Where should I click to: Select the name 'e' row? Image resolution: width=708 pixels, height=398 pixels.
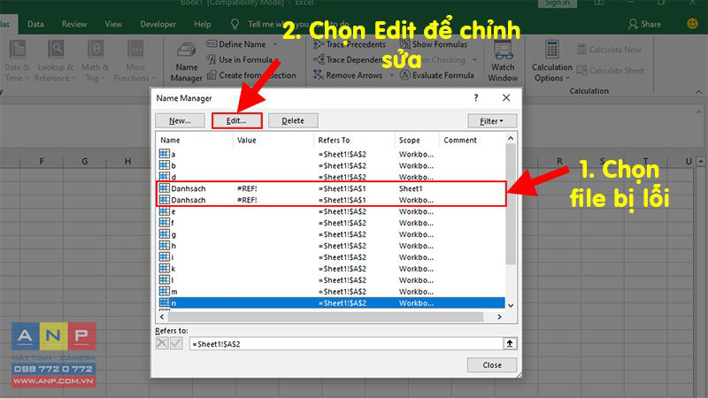[331, 211]
